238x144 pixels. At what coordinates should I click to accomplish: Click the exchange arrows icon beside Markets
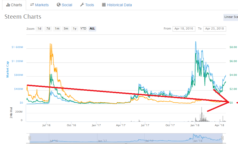click(32, 5)
